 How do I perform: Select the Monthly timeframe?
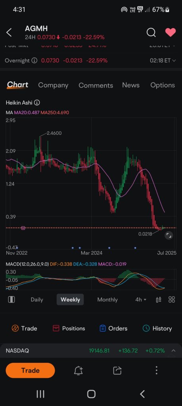107,300
